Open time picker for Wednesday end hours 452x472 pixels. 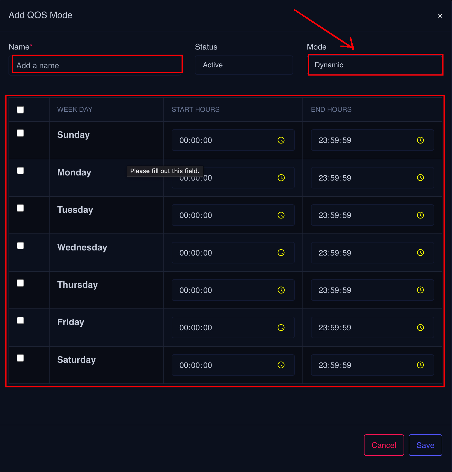[420, 253]
